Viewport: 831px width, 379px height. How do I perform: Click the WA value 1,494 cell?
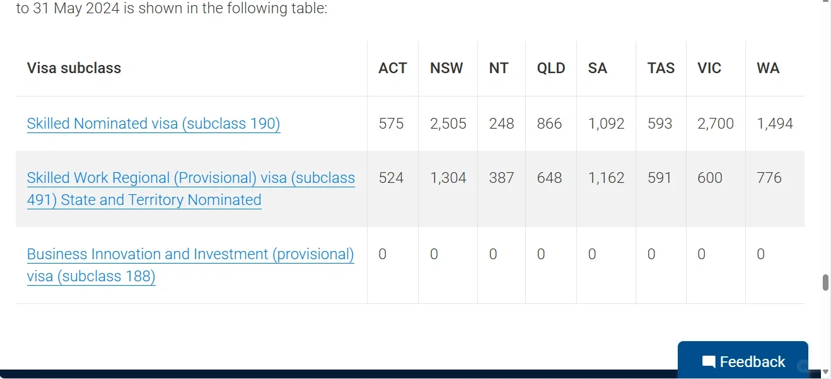(x=775, y=124)
